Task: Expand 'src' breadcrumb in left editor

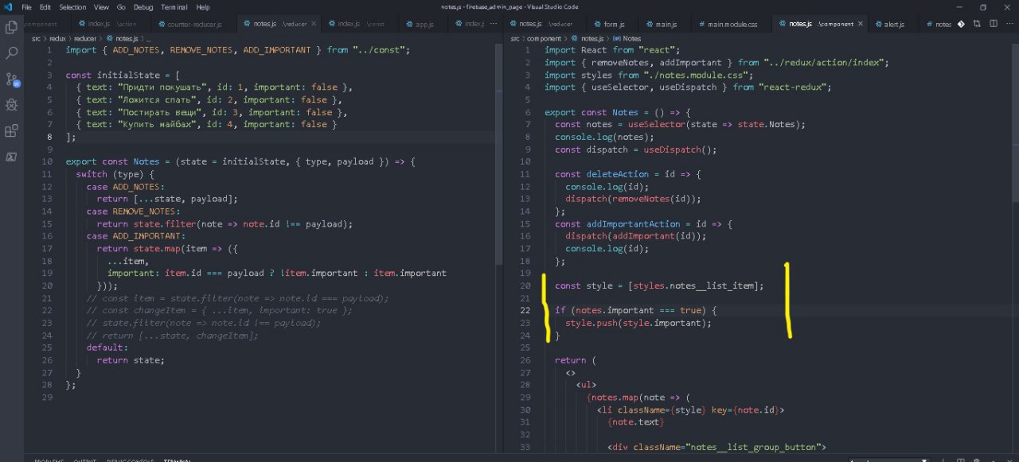Action: tap(37, 38)
